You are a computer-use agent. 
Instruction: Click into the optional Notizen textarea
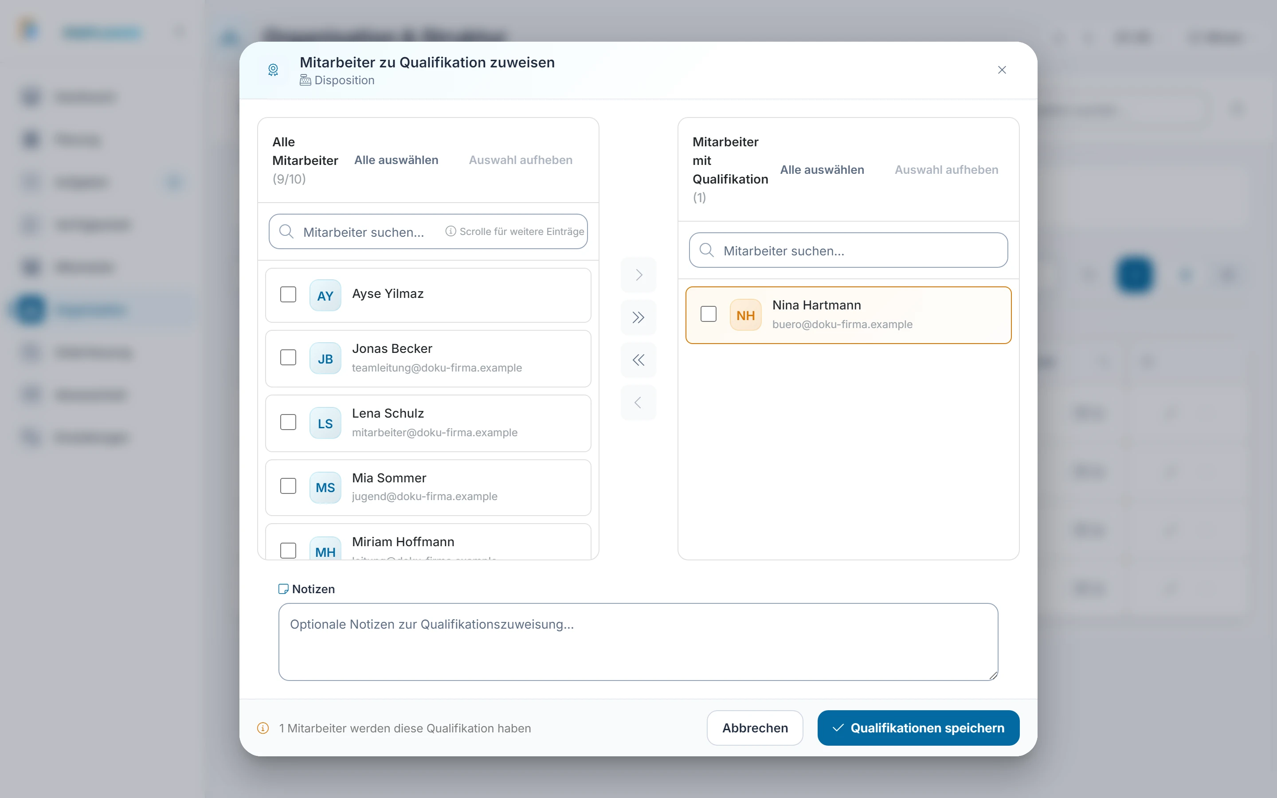coord(638,642)
